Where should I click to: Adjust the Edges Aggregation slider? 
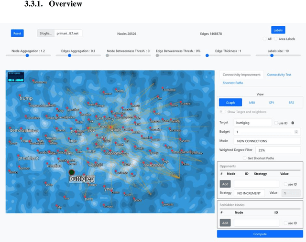pyautogui.click(x=78, y=55)
